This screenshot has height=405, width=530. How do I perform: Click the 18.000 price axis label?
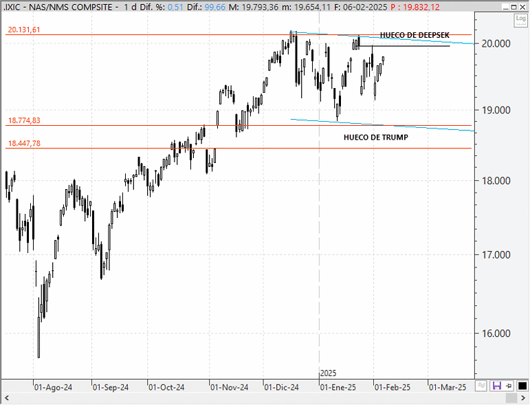[496, 181]
